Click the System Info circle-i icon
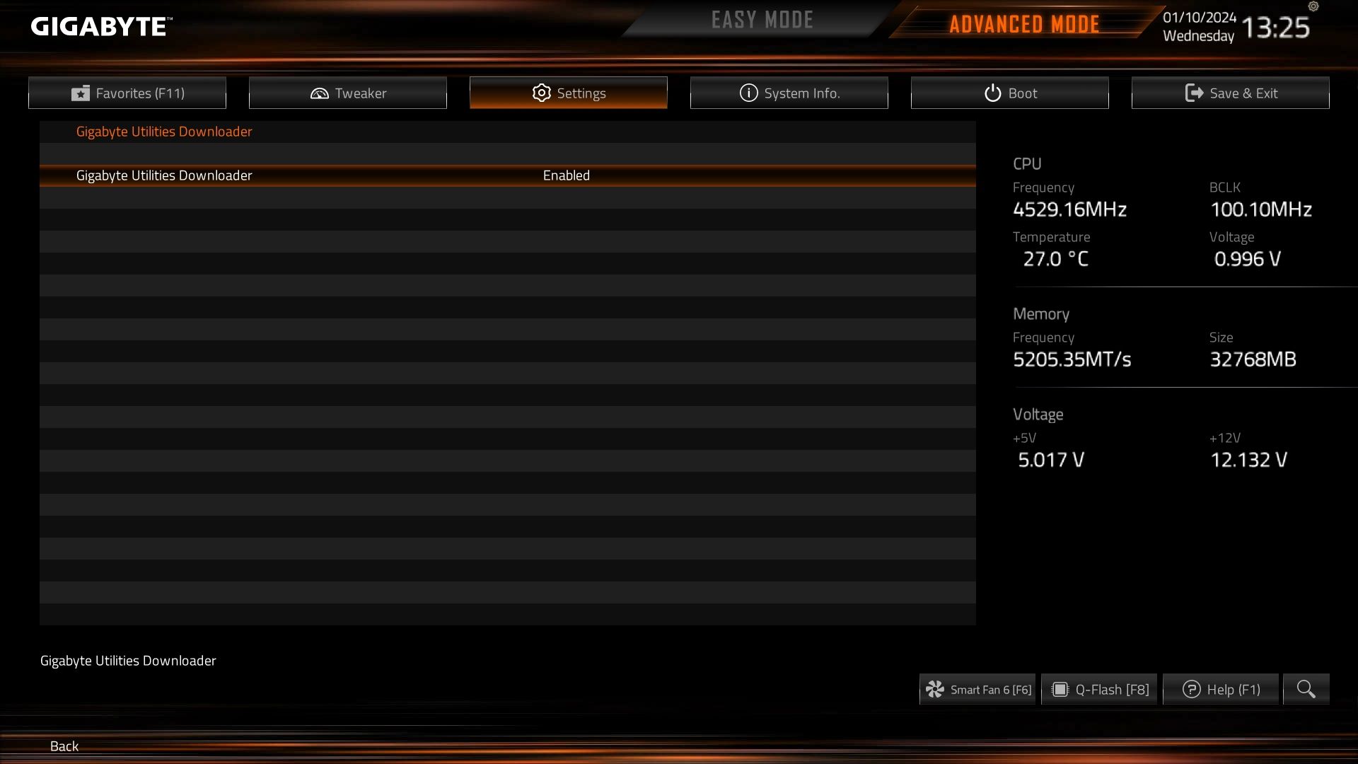This screenshot has height=764, width=1358. [x=748, y=93]
